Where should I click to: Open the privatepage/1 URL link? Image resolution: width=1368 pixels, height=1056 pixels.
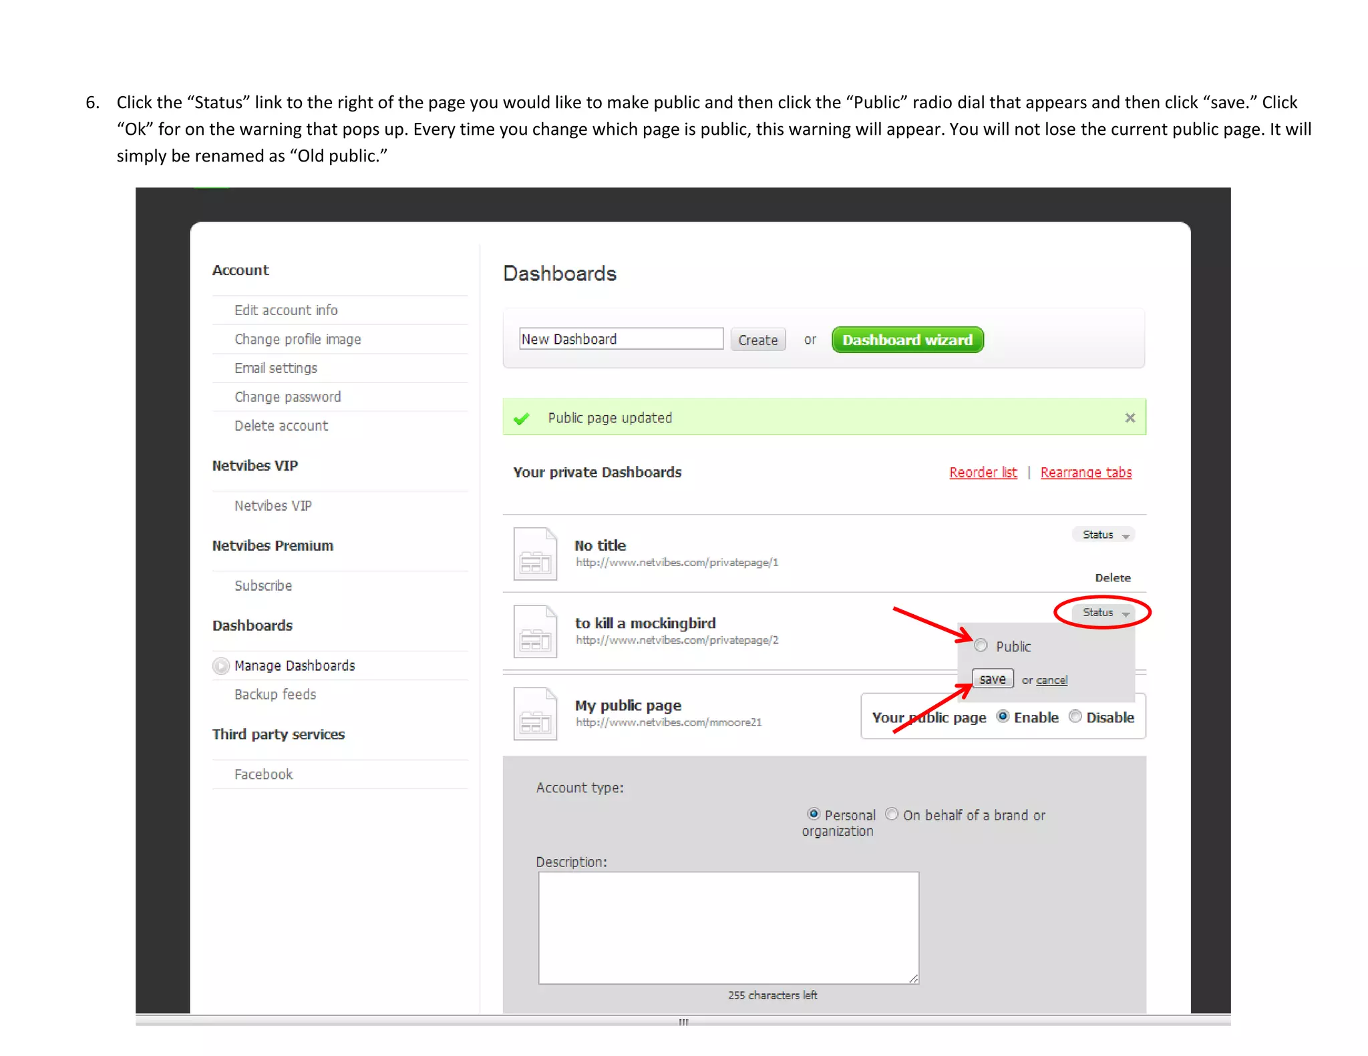[x=677, y=563]
